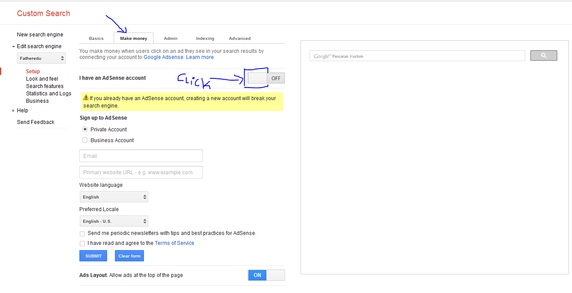Open the Business sidebar item

coord(37,101)
